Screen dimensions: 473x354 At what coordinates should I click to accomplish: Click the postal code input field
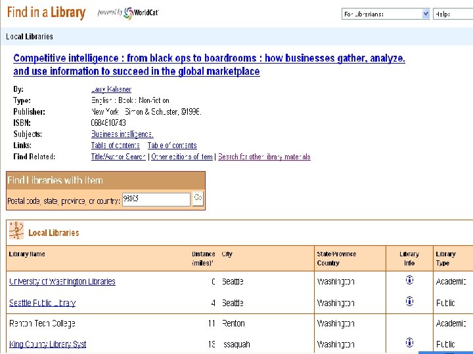[156, 199]
